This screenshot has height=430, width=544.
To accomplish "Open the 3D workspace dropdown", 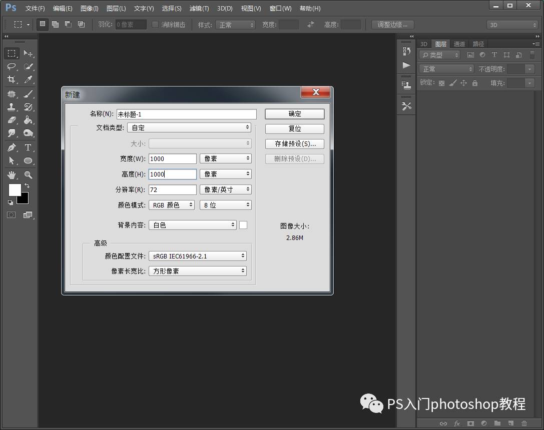I will click(512, 25).
